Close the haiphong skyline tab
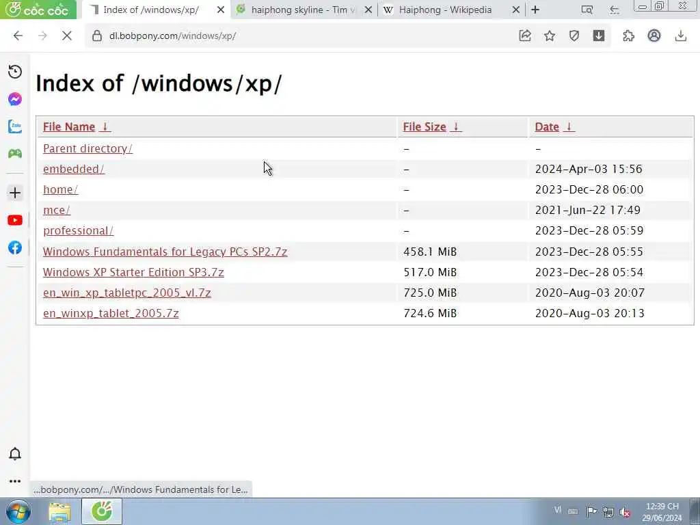 pos(368,10)
